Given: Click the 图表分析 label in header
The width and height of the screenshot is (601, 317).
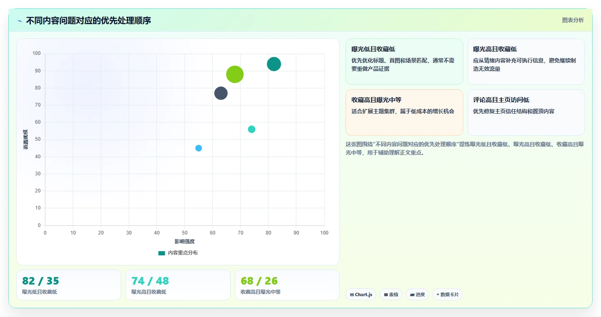Looking at the screenshot, I should pyautogui.click(x=573, y=20).
